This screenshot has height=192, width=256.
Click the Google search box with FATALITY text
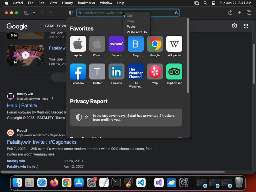point(53,26)
